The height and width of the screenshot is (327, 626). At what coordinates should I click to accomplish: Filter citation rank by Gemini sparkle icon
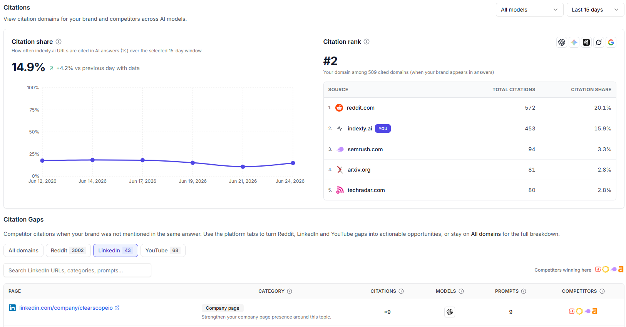(574, 42)
